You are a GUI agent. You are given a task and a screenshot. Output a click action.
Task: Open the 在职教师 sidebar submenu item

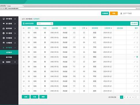(x=9, y=52)
